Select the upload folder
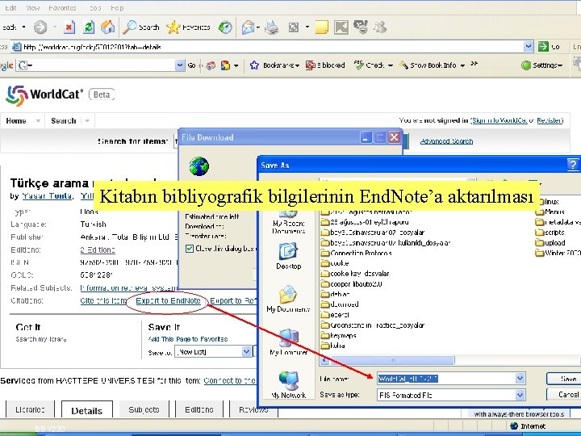Viewport: 581px width, 436px height. pyautogui.click(x=550, y=243)
